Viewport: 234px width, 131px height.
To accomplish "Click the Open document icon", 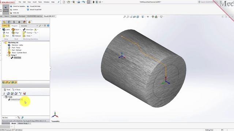I will [68, 2].
